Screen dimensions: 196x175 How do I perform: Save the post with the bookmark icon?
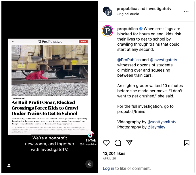(x=187, y=143)
